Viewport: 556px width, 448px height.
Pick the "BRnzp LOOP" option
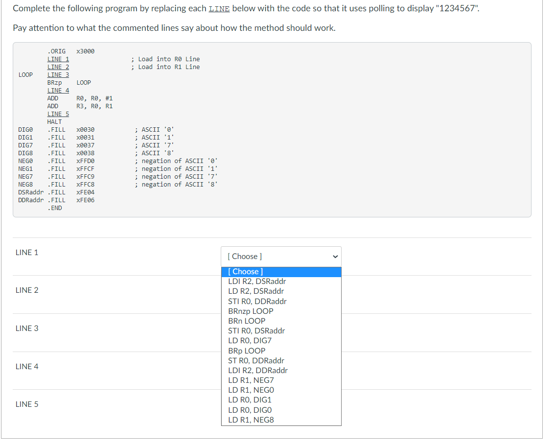point(251,311)
